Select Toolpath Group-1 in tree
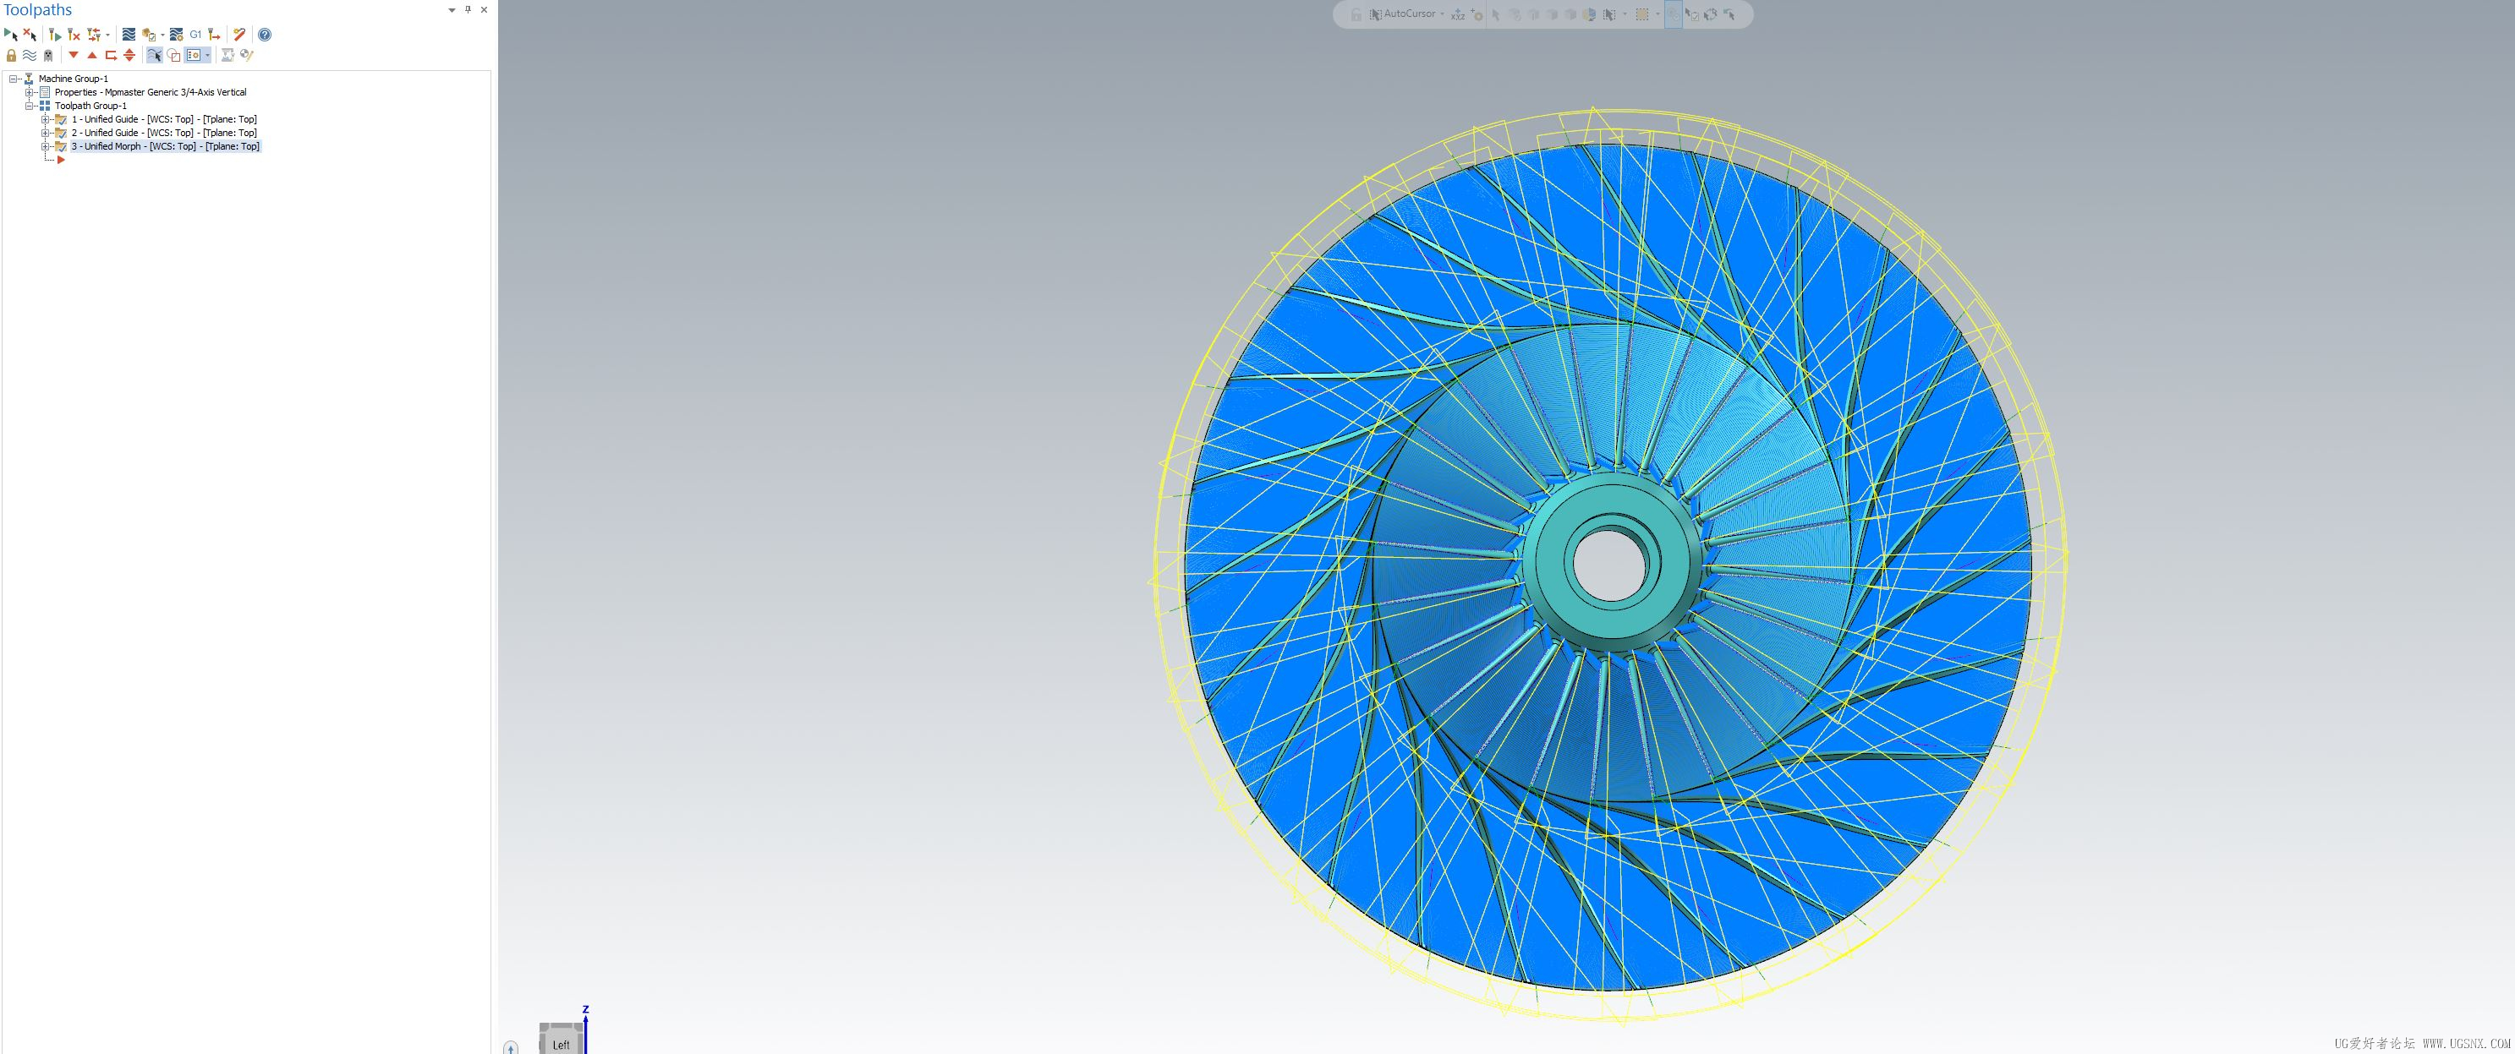2515x1054 pixels. (90, 106)
